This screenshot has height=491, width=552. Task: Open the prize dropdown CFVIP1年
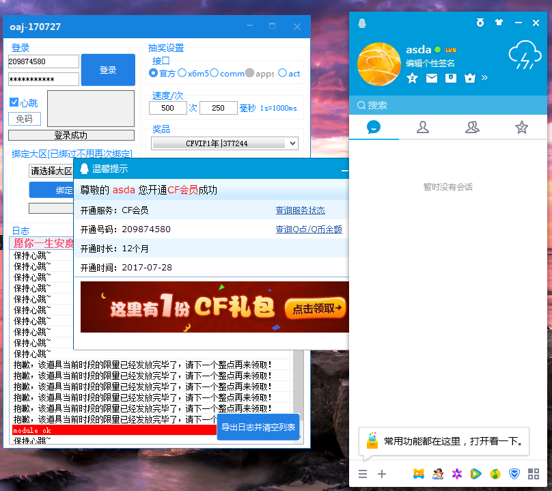[225, 143]
